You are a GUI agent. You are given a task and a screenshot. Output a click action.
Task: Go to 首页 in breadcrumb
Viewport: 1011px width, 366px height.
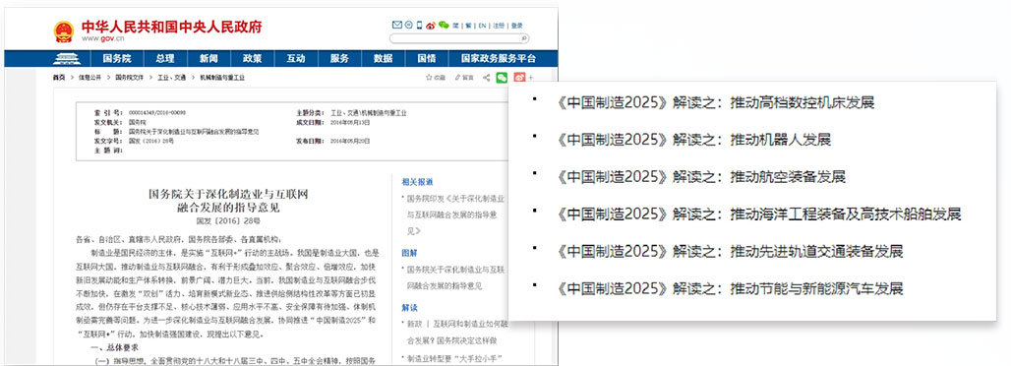(59, 78)
